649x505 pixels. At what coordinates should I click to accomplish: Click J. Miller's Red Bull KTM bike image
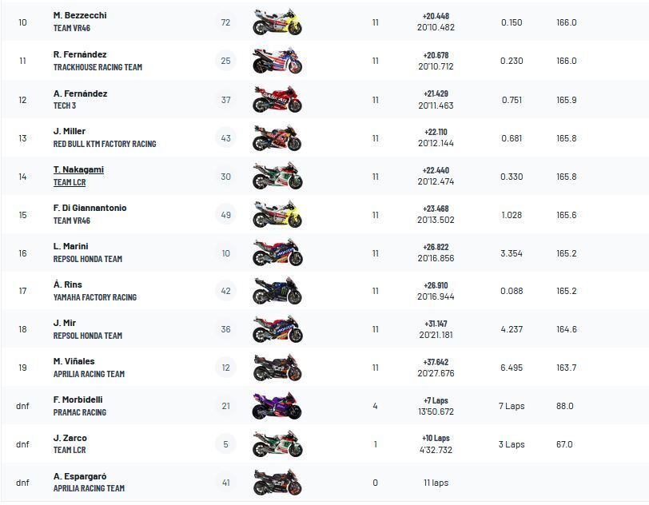point(277,138)
